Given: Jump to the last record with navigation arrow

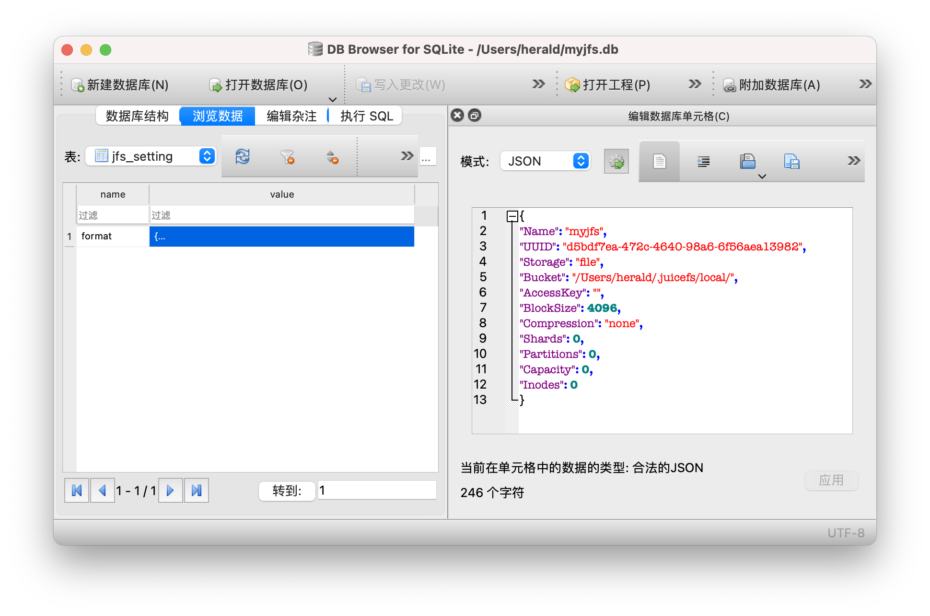Looking at the screenshot, I should (x=197, y=490).
